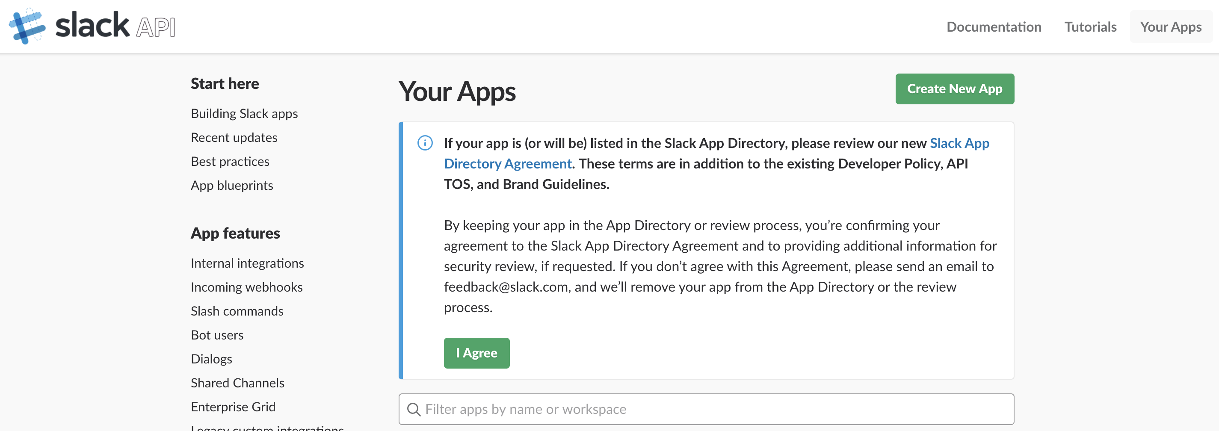Go to Dialogs in sidebar
Screen dimensions: 1219x431
point(212,359)
